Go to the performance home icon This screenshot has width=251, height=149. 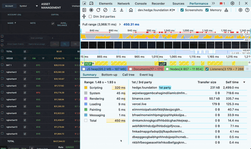click(x=131, y=10)
